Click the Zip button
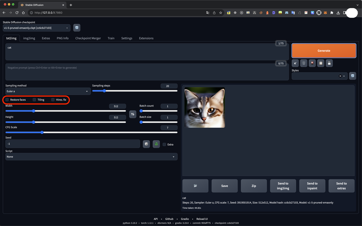This screenshot has width=362, height=226. pos(254,186)
